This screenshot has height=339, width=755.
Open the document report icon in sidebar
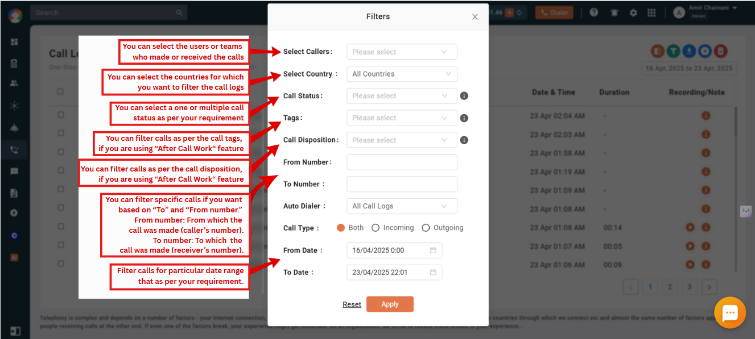tap(14, 193)
